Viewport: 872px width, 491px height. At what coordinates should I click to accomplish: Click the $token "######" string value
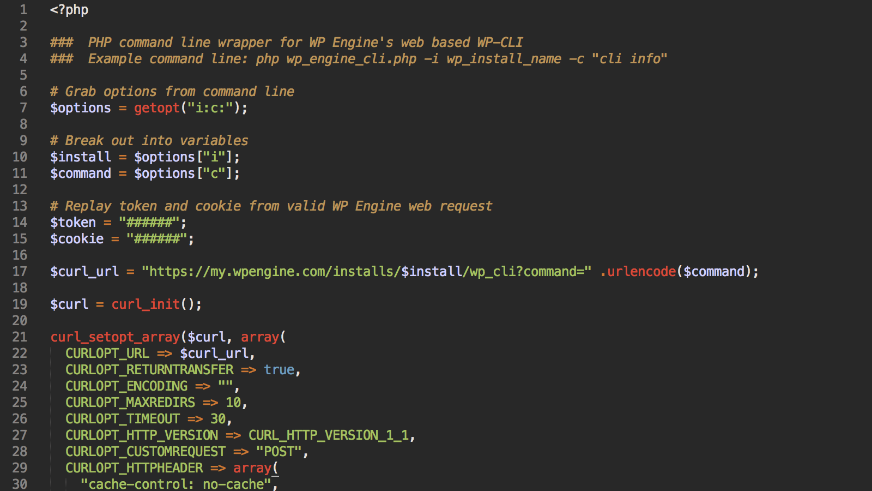click(x=149, y=223)
